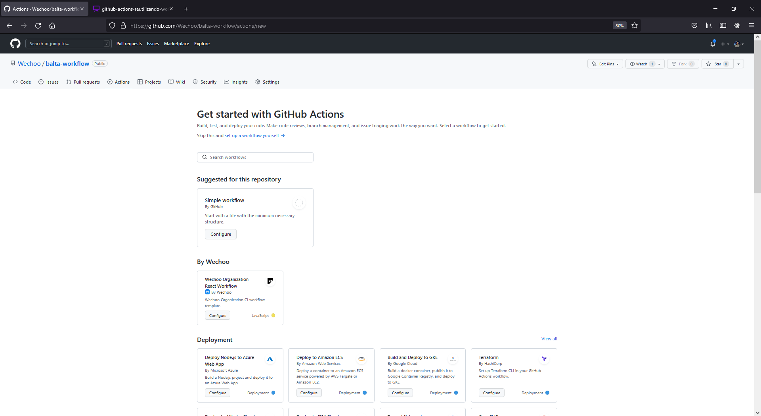Open Explore in the header
The width and height of the screenshot is (761, 416).
[x=202, y=44]
